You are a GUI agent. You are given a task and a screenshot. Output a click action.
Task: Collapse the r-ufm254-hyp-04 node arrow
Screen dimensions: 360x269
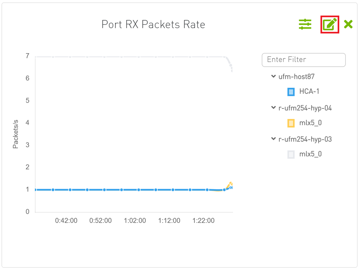point(273,108)
